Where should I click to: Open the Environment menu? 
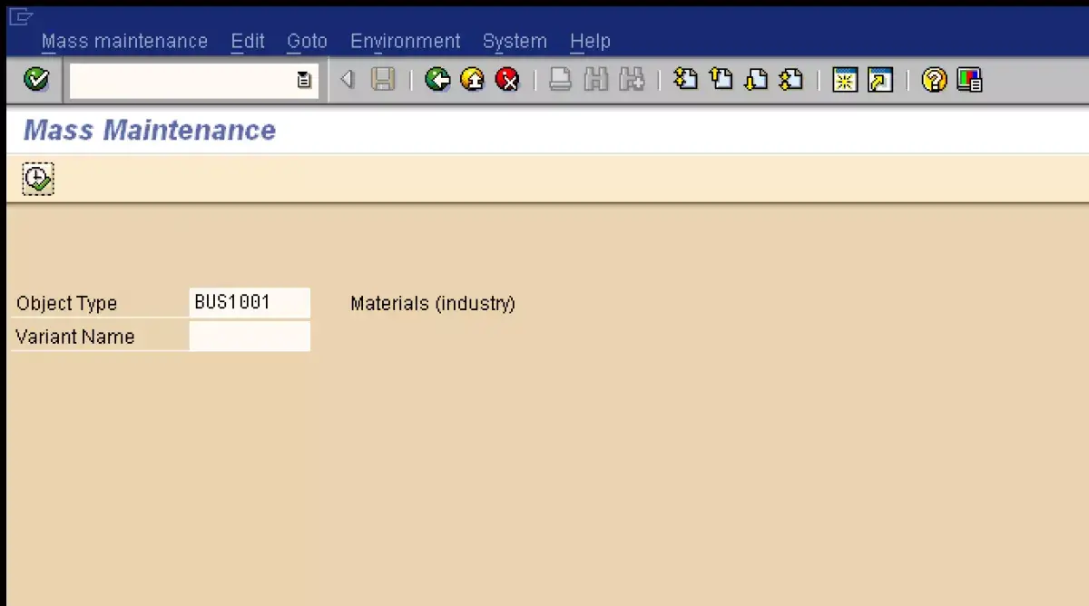(x=406, y=41)
